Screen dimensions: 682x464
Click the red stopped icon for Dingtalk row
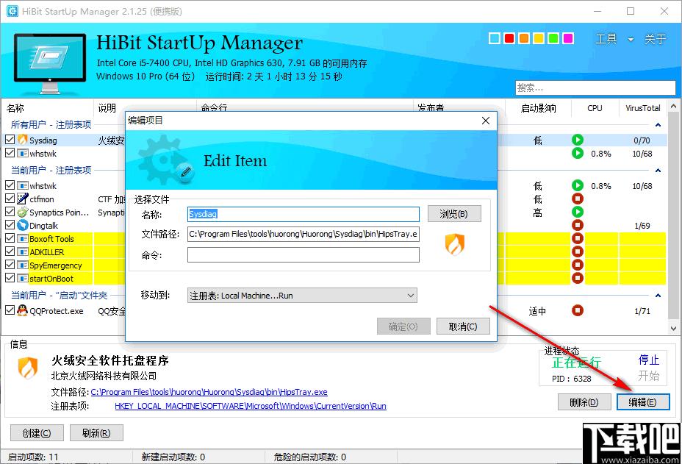577,225
